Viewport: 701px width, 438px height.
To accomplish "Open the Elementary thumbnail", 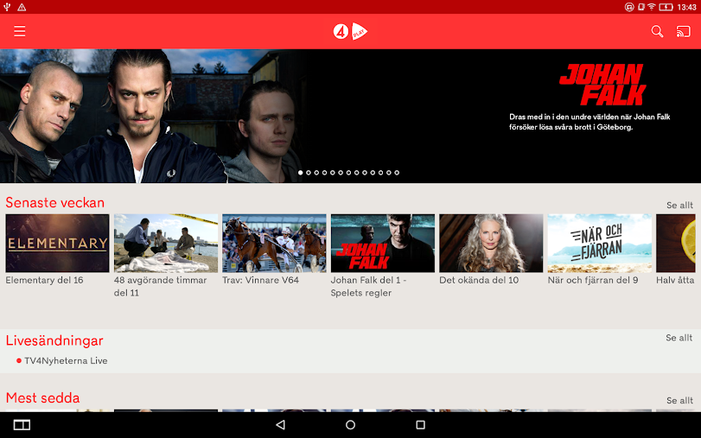I will click(57, 243).
